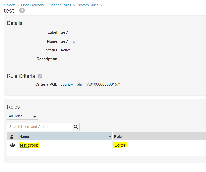Click the help icon next to test1 title
The width and height of the screenshot is (206, 172).
[22, 11]
